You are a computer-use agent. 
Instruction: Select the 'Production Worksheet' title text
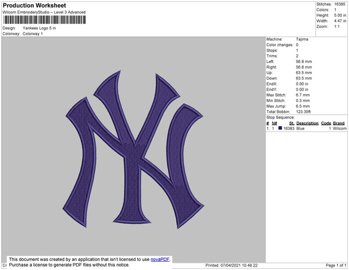[34, 6]
